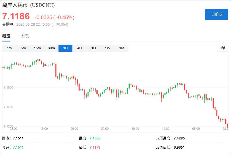Click the 加自选 add to watchlist button
This screenshot has height=155, width=231.
pos(216,14)
